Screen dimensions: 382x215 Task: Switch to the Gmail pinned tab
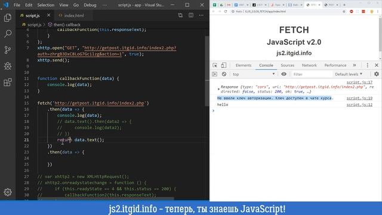[229, 5]
